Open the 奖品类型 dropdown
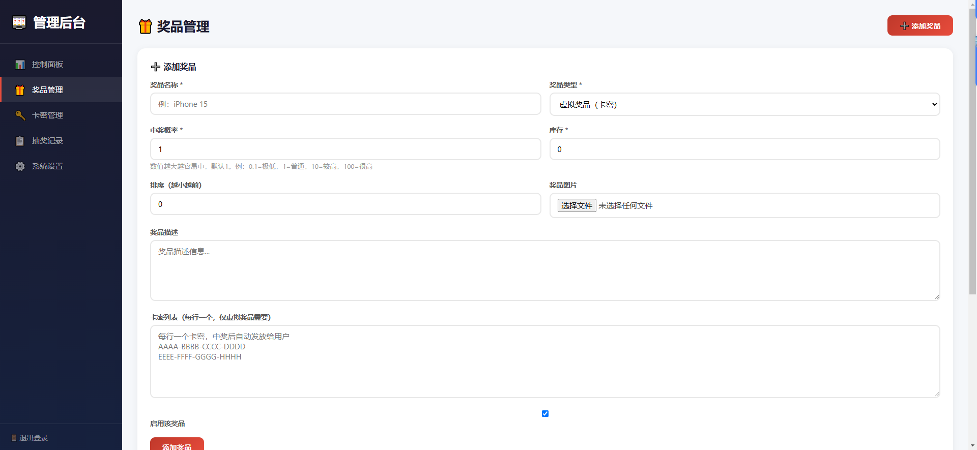Viewport: 977px width, 450px height. [x=744, y=104]
